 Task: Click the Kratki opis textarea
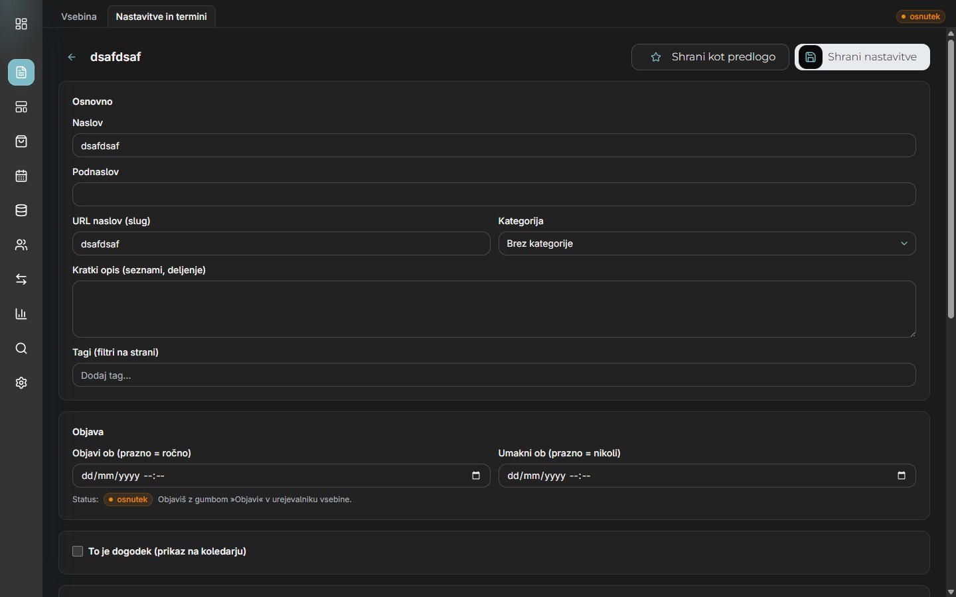[494, 309]
